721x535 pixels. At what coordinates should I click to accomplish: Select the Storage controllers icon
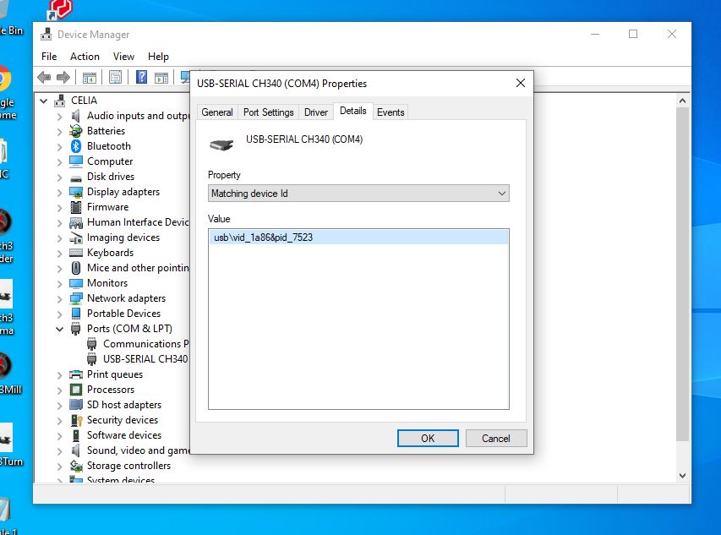click(x=76, y=466)
